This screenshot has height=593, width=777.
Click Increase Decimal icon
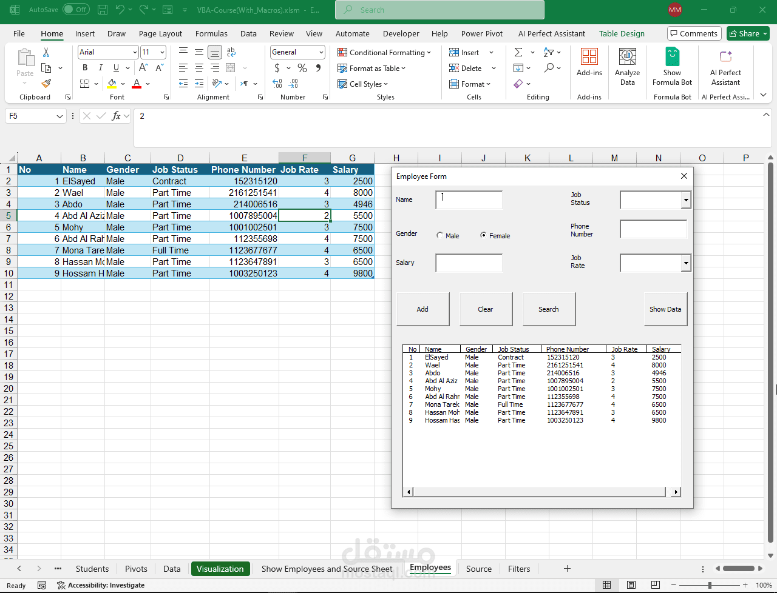tap(277, 84)
